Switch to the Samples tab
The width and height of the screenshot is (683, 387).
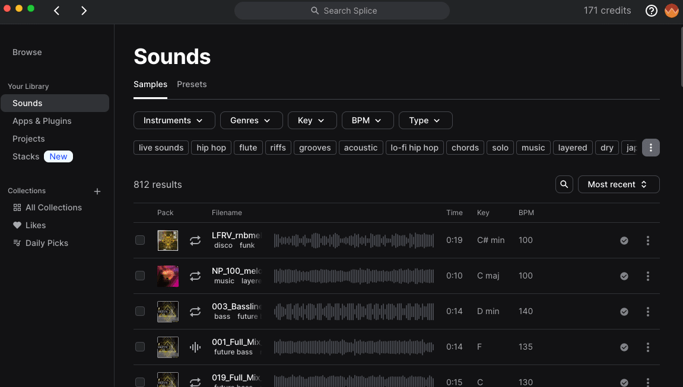(150, 84)
